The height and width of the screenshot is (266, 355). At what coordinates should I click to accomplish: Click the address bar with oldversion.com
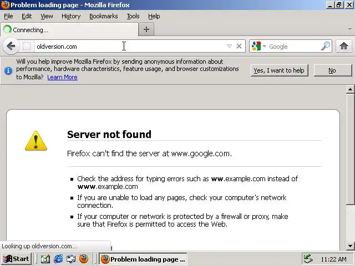click(x=130, y=47)
